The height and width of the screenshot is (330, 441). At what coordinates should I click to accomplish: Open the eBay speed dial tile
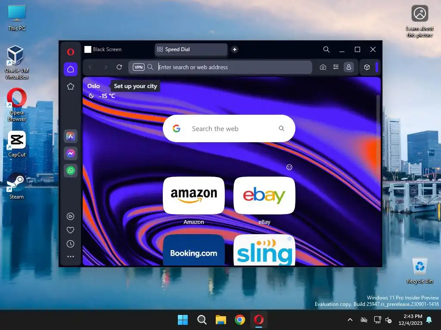pos(264,196)
